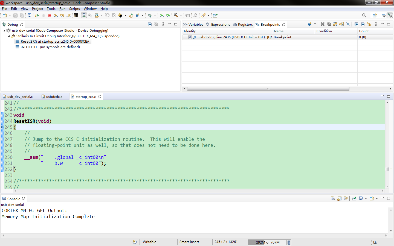Click the Breakpoints view horizontal scrollbar
Image resolution: width=394 pixels, height=246 pixels.
click(x=268, y=89)
